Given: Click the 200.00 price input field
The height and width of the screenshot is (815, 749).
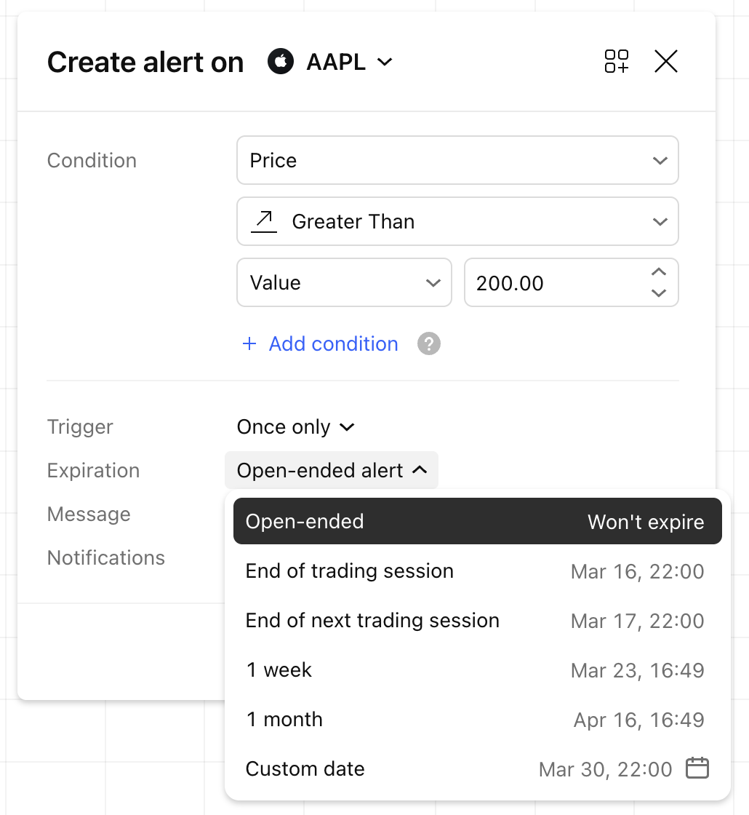Looking at the screenshot, I should tap(556, 283).
